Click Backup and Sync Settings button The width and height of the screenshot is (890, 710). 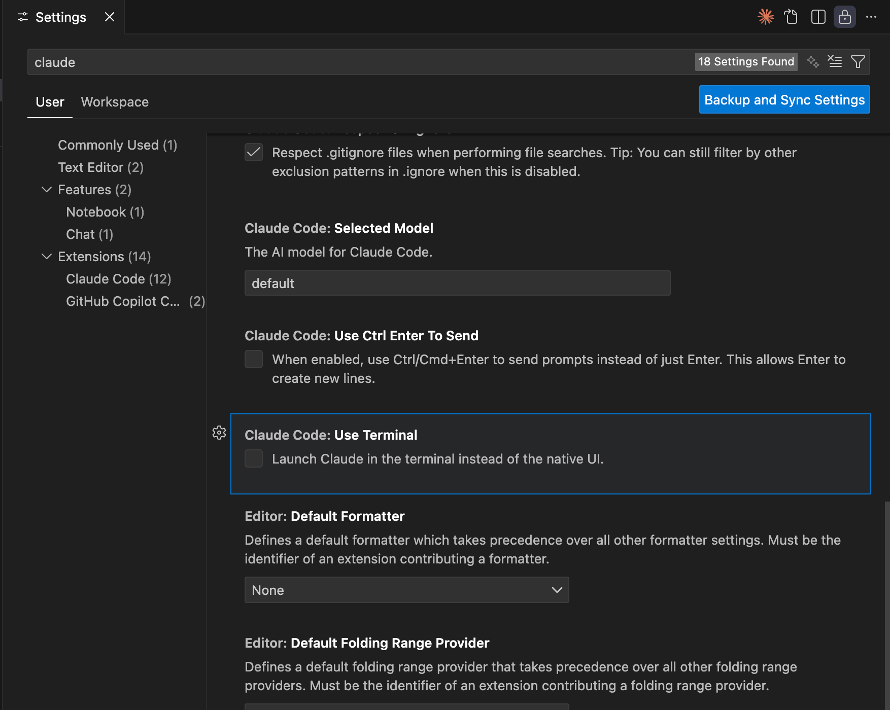point(784,99)
